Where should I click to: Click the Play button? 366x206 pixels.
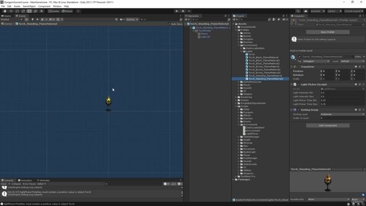coord(177,11)
